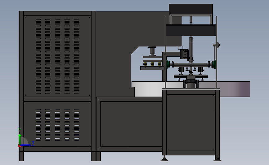Select the right leveling foot of right cabinet
Screen dimensions: 269x165
[x=217, y=158]
